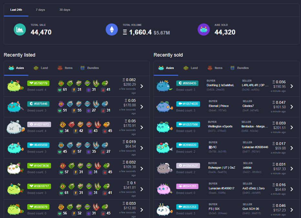This screenshot has height=218, width=301.
Task: Open sale arrow for Axie #10574020
Action: (x=292, y=107)
